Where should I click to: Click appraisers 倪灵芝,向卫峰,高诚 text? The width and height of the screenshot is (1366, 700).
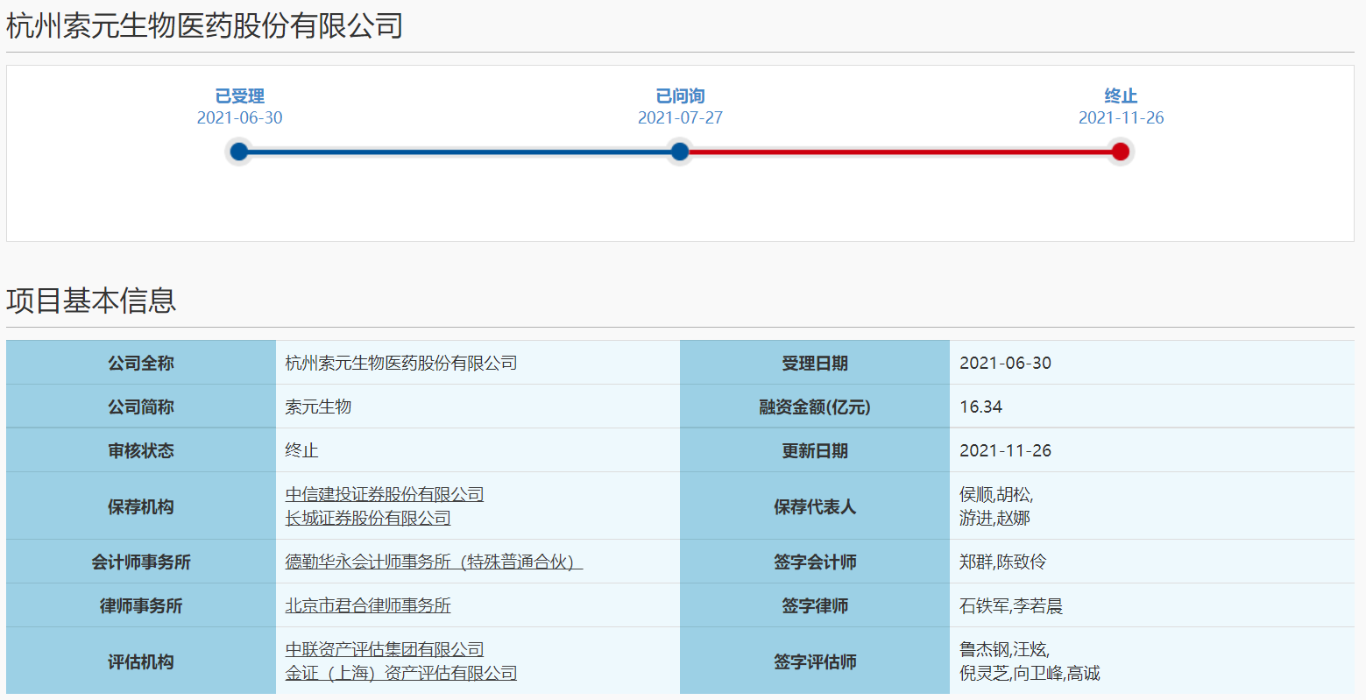tap(1030, 673)
